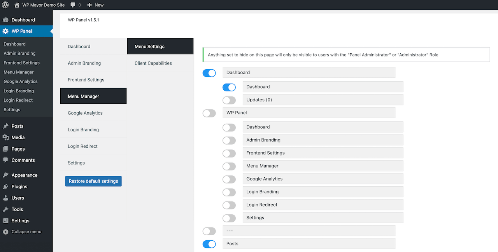Click the Pages icon in sidebar
Image resolution: width=498 pixels, height=252 pixels.
point(5,149)
